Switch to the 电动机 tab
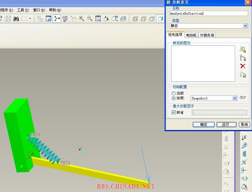 click(x=191, y=35)
